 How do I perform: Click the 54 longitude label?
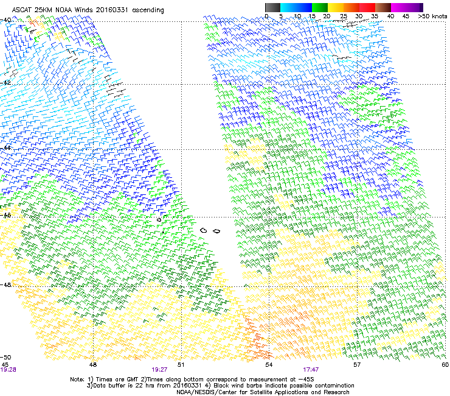click(269, 365)
